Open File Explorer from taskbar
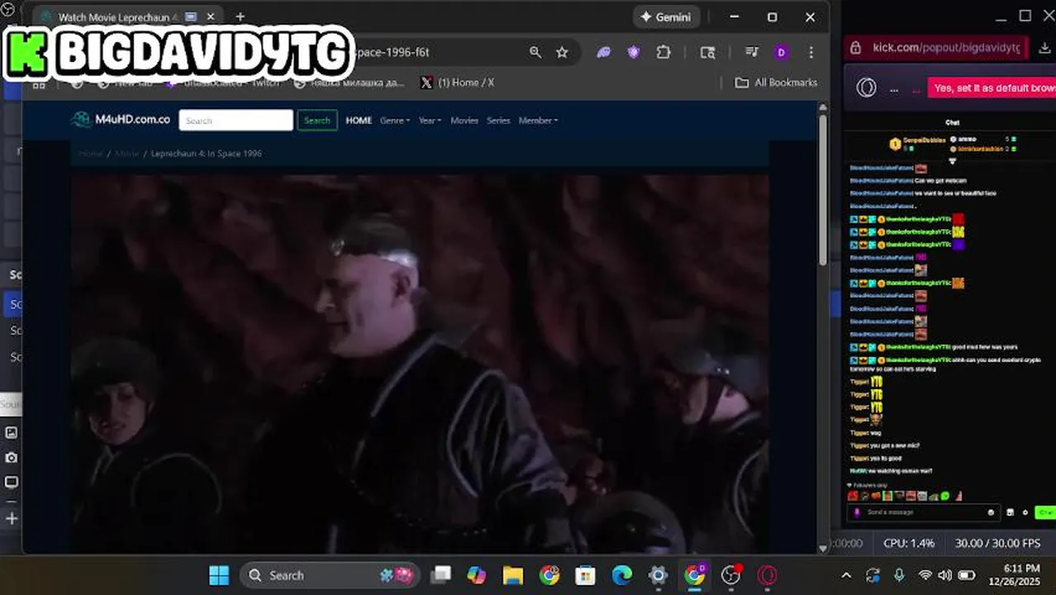 coord(513,575)
